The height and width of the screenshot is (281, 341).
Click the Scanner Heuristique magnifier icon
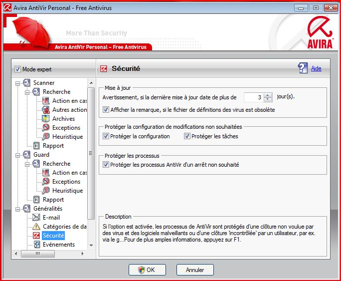pyautogui.click(x=46, y=137)
